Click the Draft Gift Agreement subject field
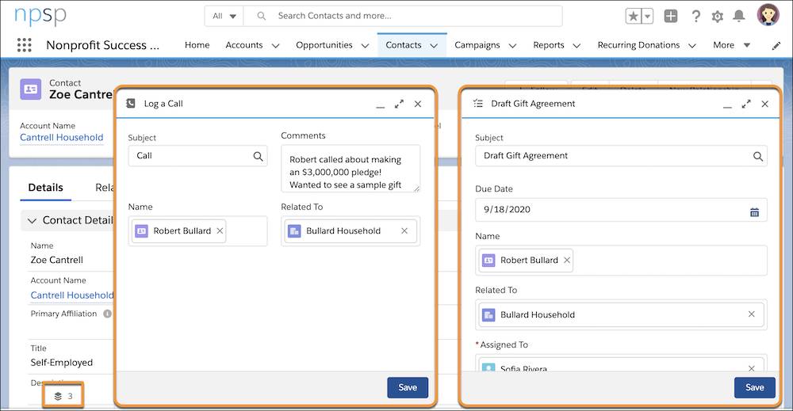793x411 pixels. (621, 156)
